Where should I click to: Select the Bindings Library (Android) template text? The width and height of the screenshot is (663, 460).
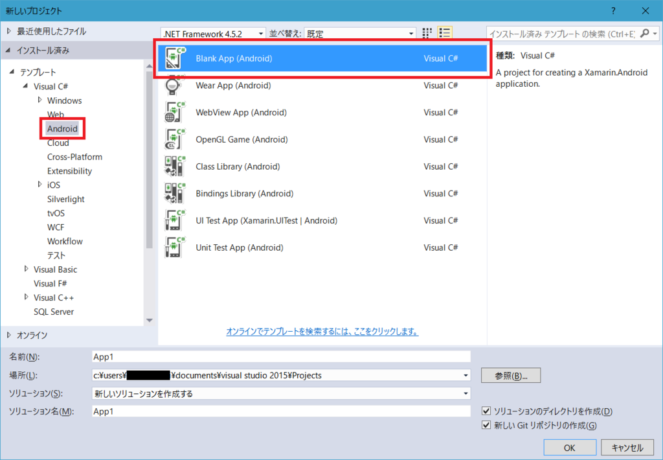tap(244, 194)
